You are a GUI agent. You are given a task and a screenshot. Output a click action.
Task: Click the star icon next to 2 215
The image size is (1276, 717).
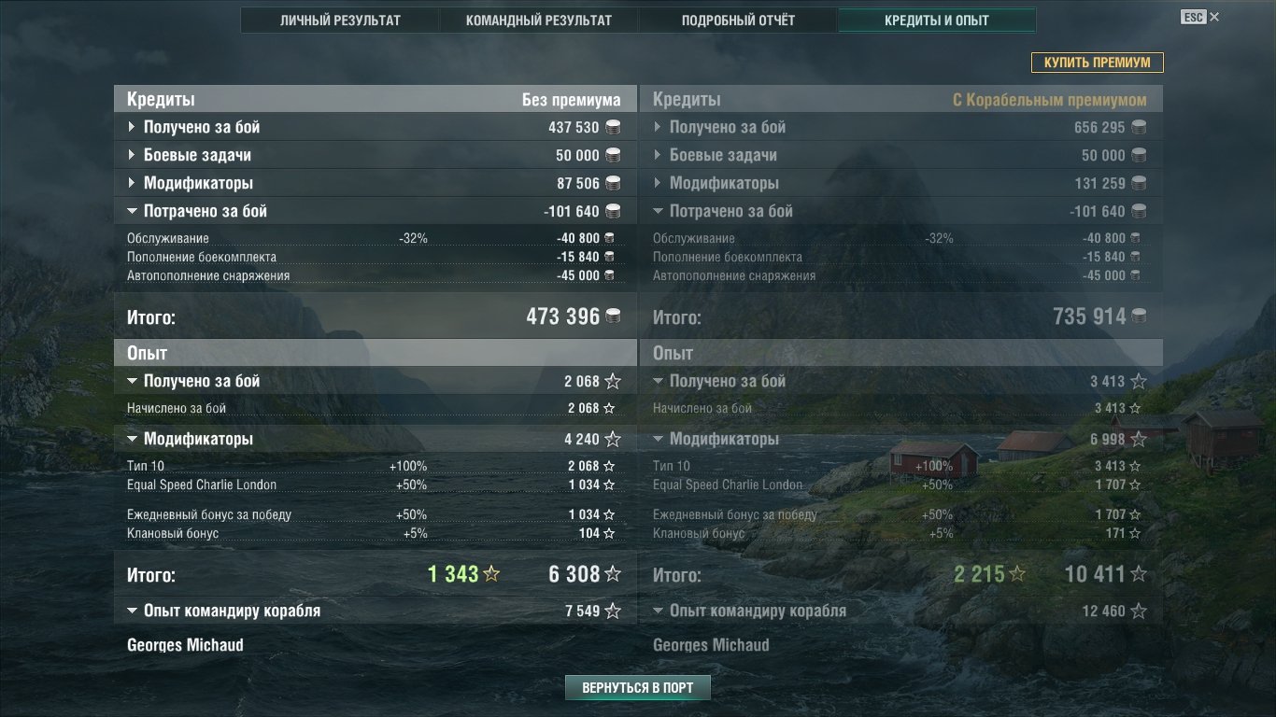(1017, 574)
